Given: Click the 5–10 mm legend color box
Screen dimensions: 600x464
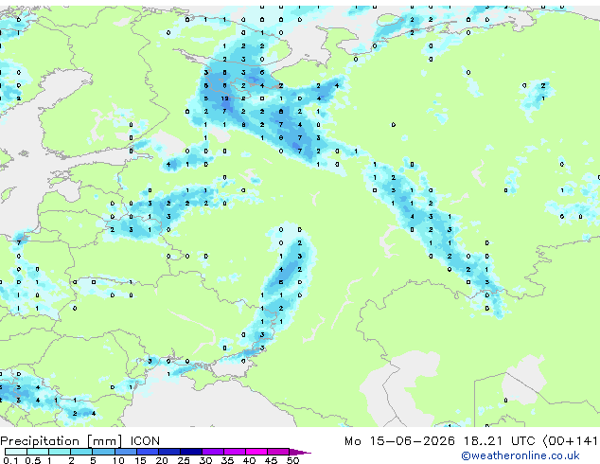Looking at the screenshot, I should (103, 452).
